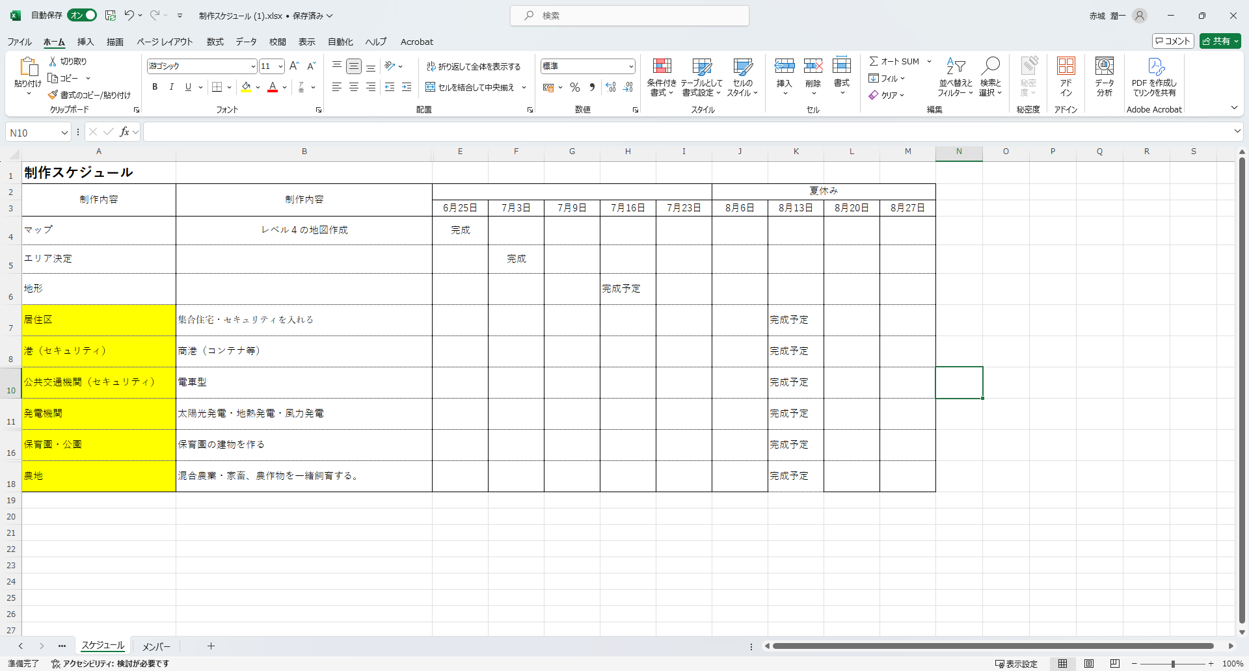This screenshot has height=671, width=1249.
Task: Toggle middle vertical alignment
Action: 354,66
